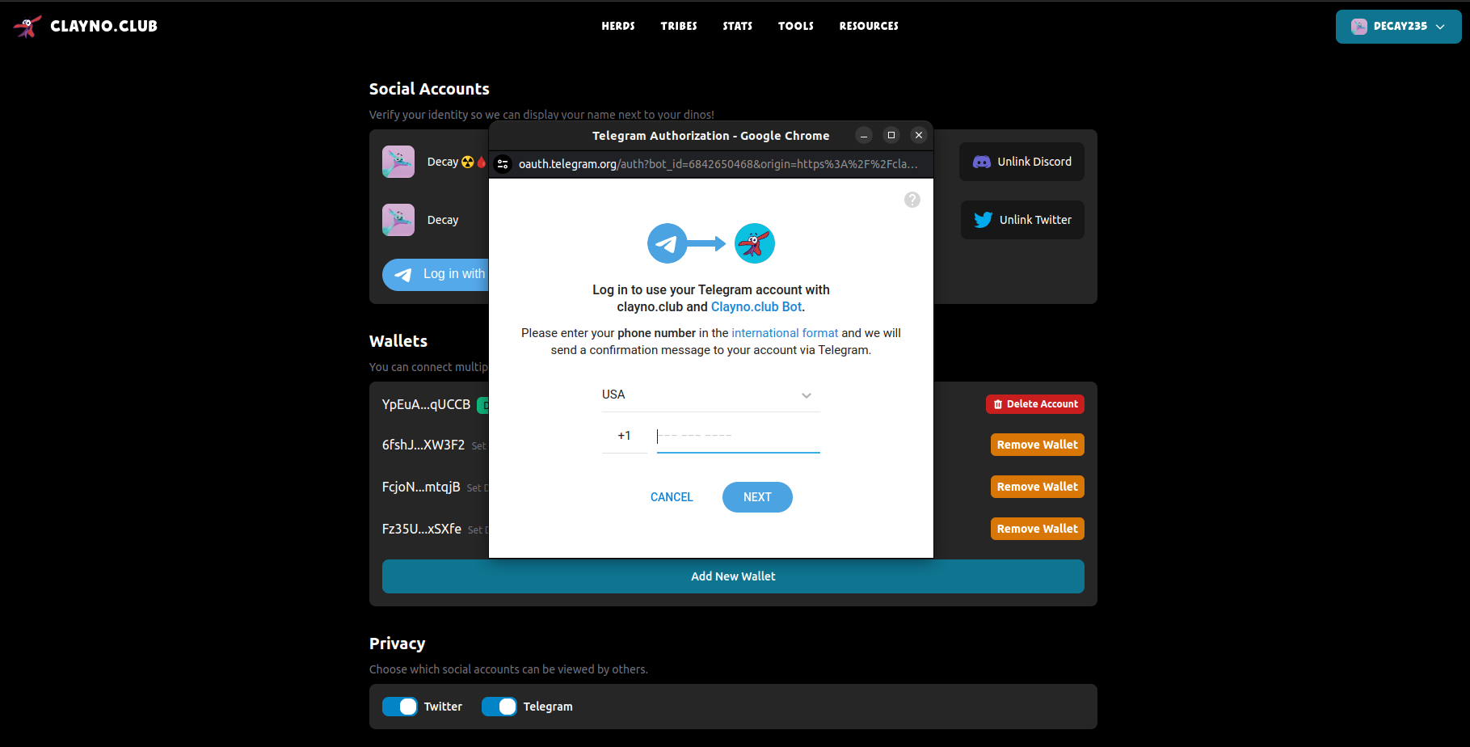Click the Twitter account avatar for Decay

pyautogui.click(x=398, y=220)
